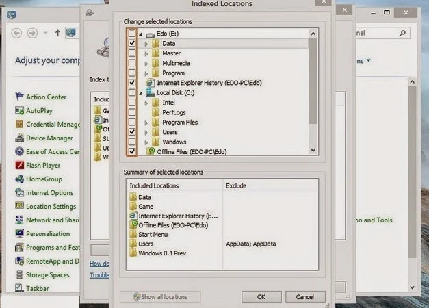
Task: Expand the Program Files folder node
Action: pos(146,123)
